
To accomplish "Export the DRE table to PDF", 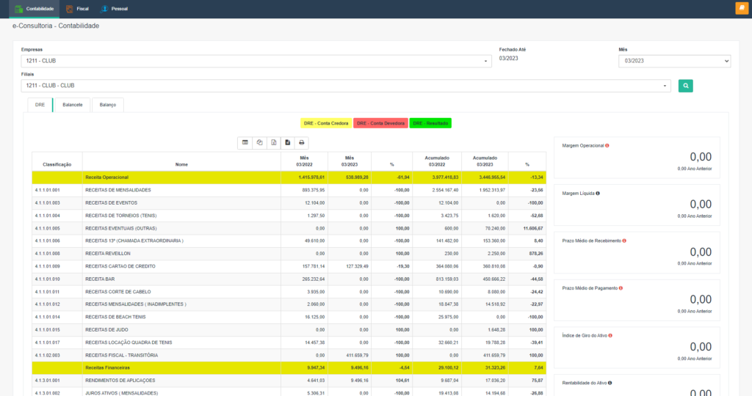I will coord(287,143).
